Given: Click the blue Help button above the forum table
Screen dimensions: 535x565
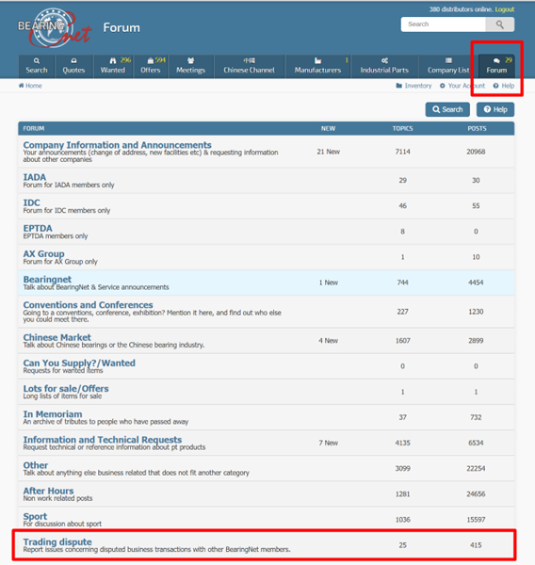Looking at the screenshot, I should tap(495, 109).
